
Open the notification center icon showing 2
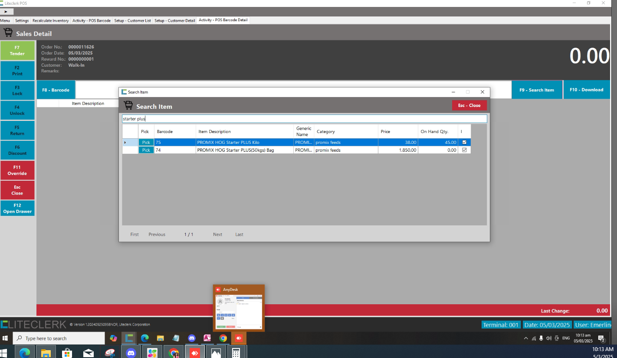tap(601, 338)
